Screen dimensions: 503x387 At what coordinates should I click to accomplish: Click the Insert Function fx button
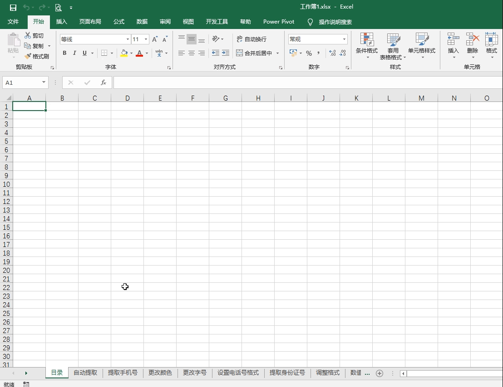103,82
